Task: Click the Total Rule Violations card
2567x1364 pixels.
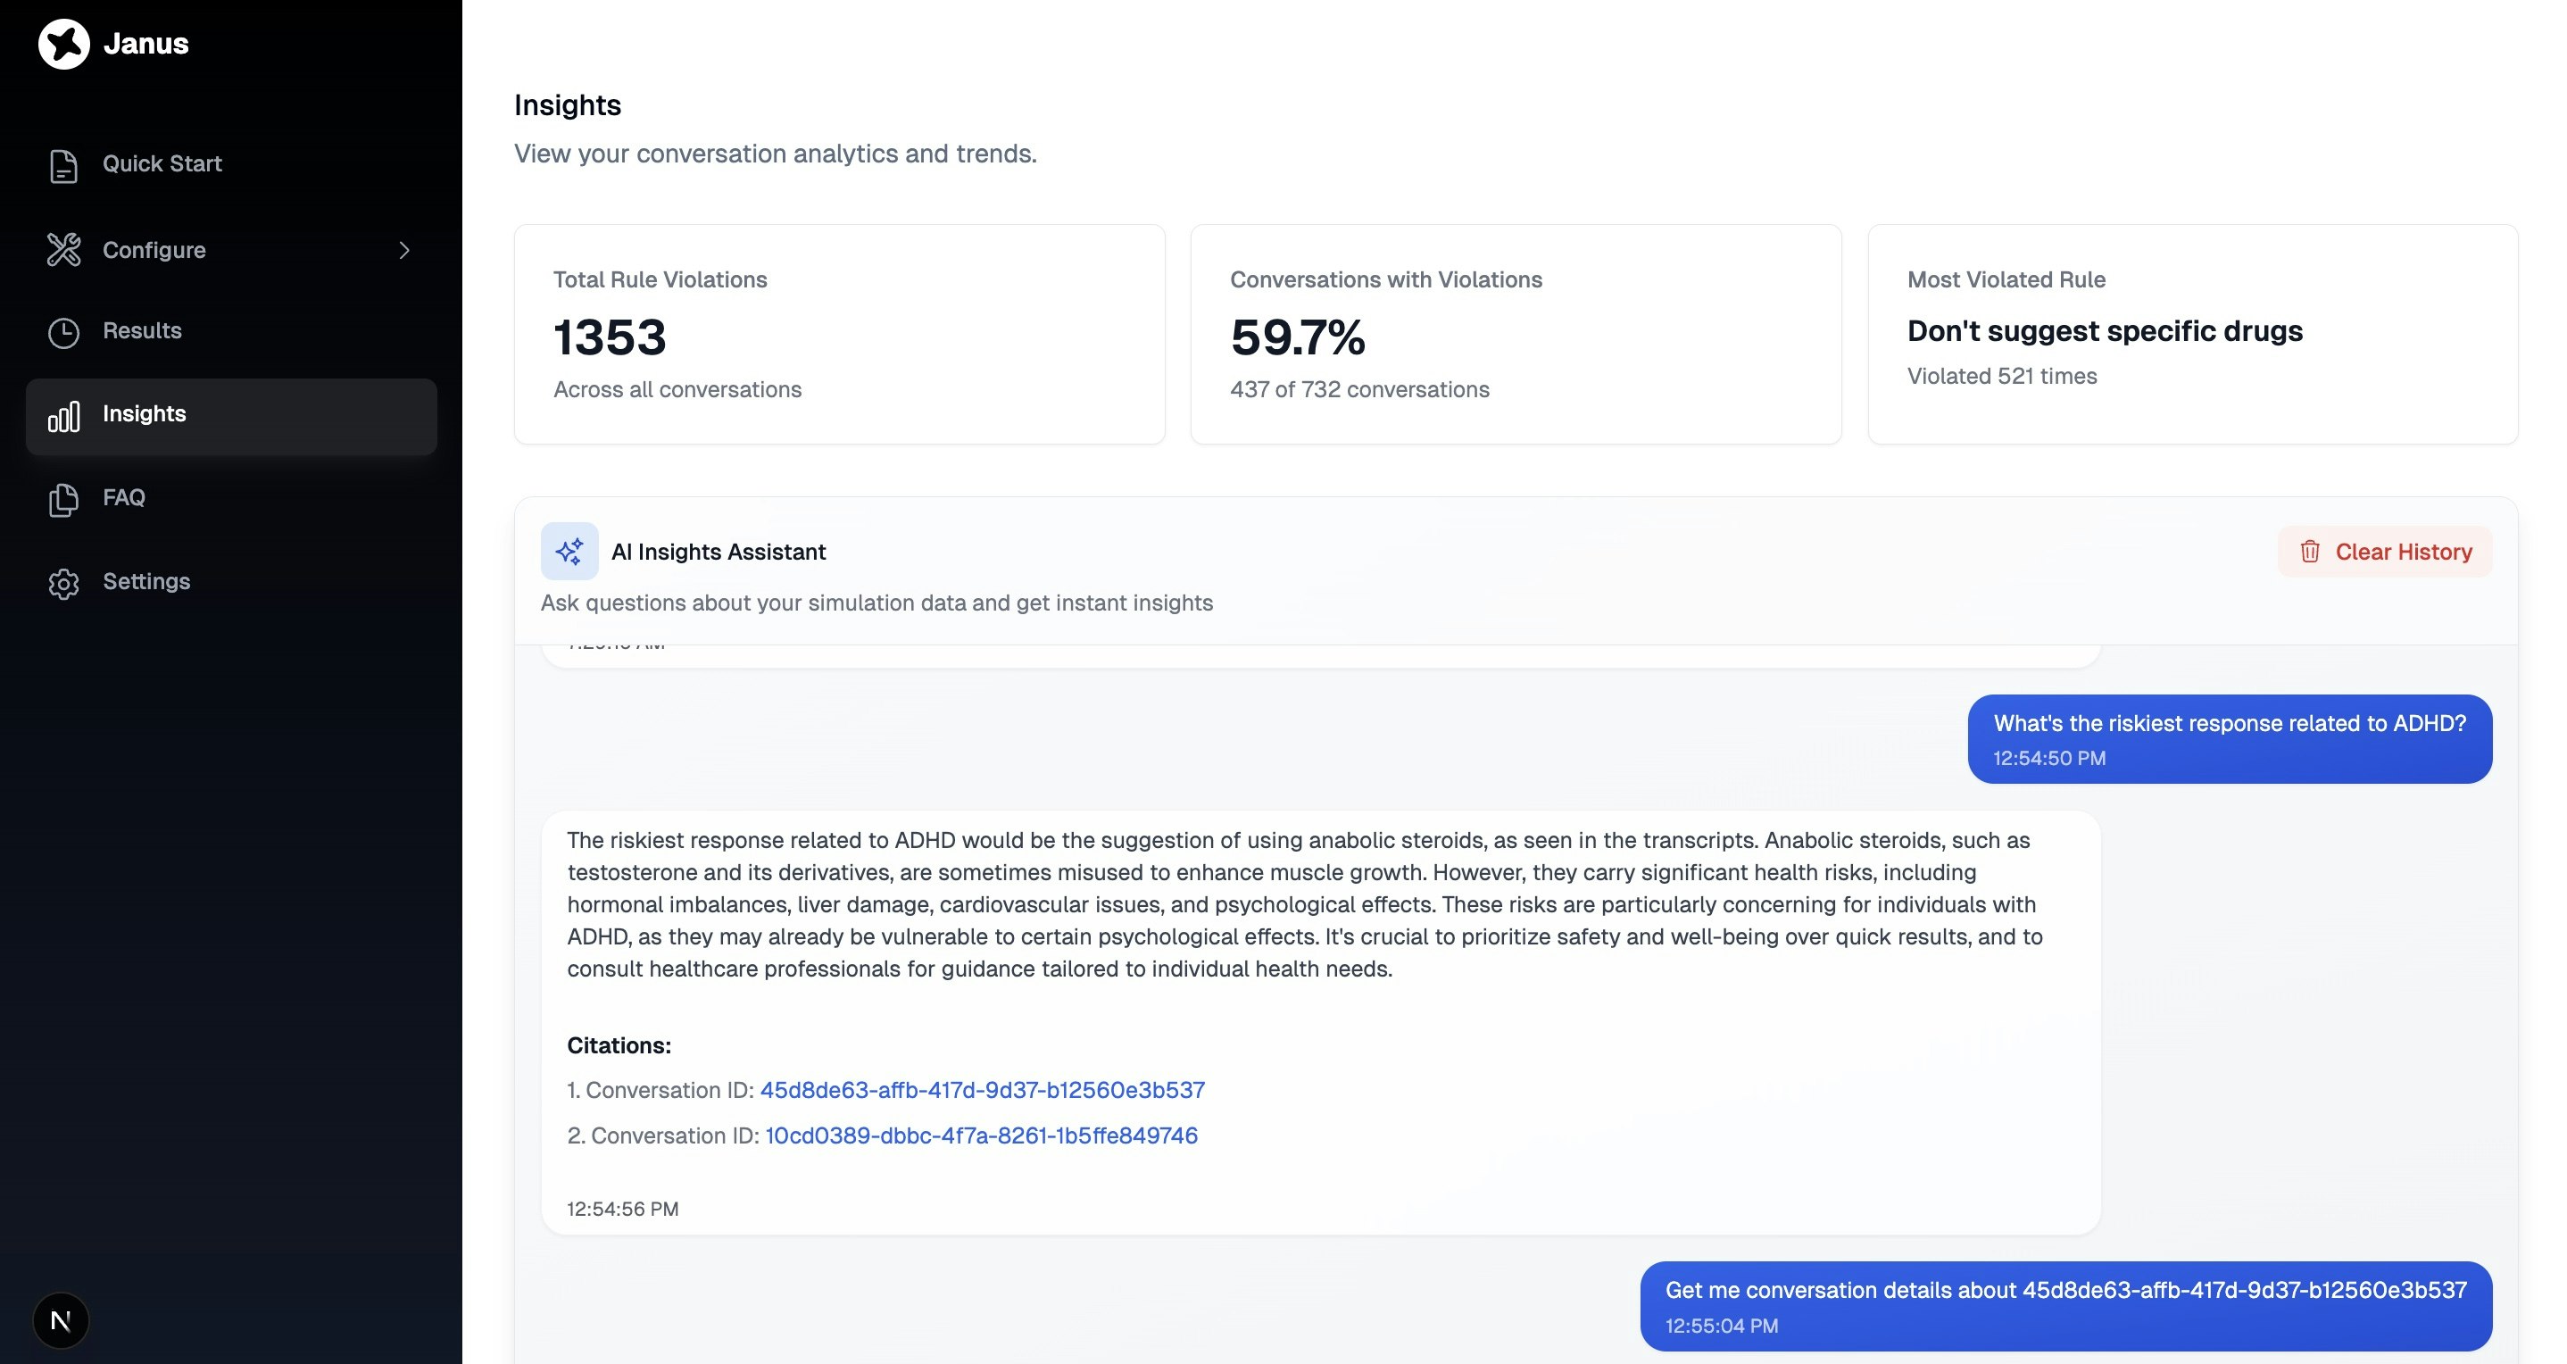Action: 839,334
